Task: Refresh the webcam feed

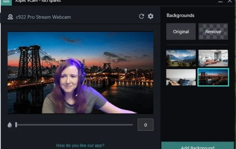Action: click(142, 16)
